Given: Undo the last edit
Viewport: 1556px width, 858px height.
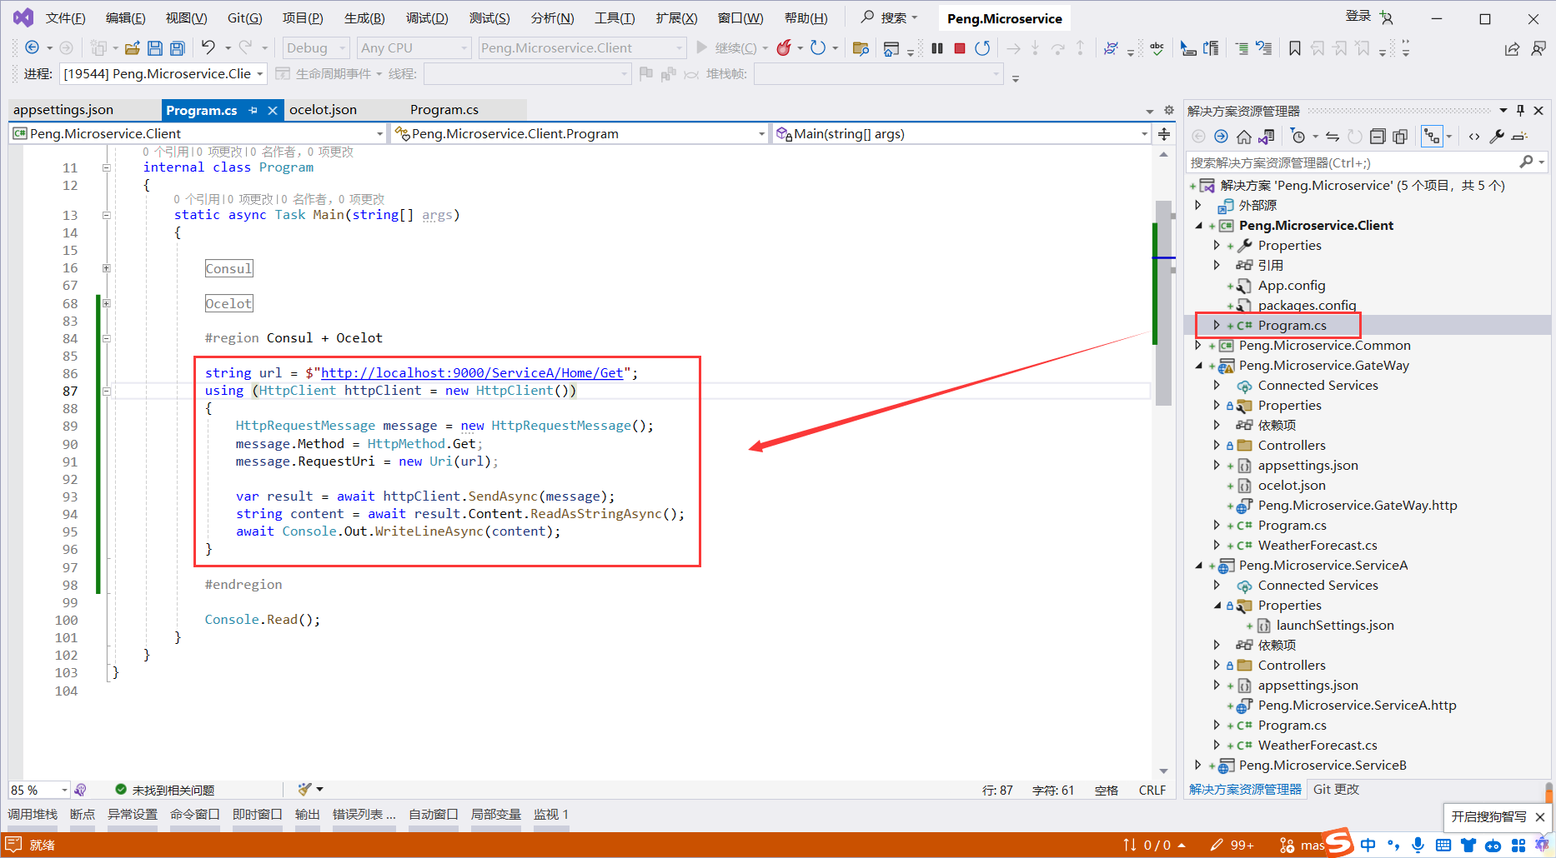Looking at the screenshot, I should point(208,47).
